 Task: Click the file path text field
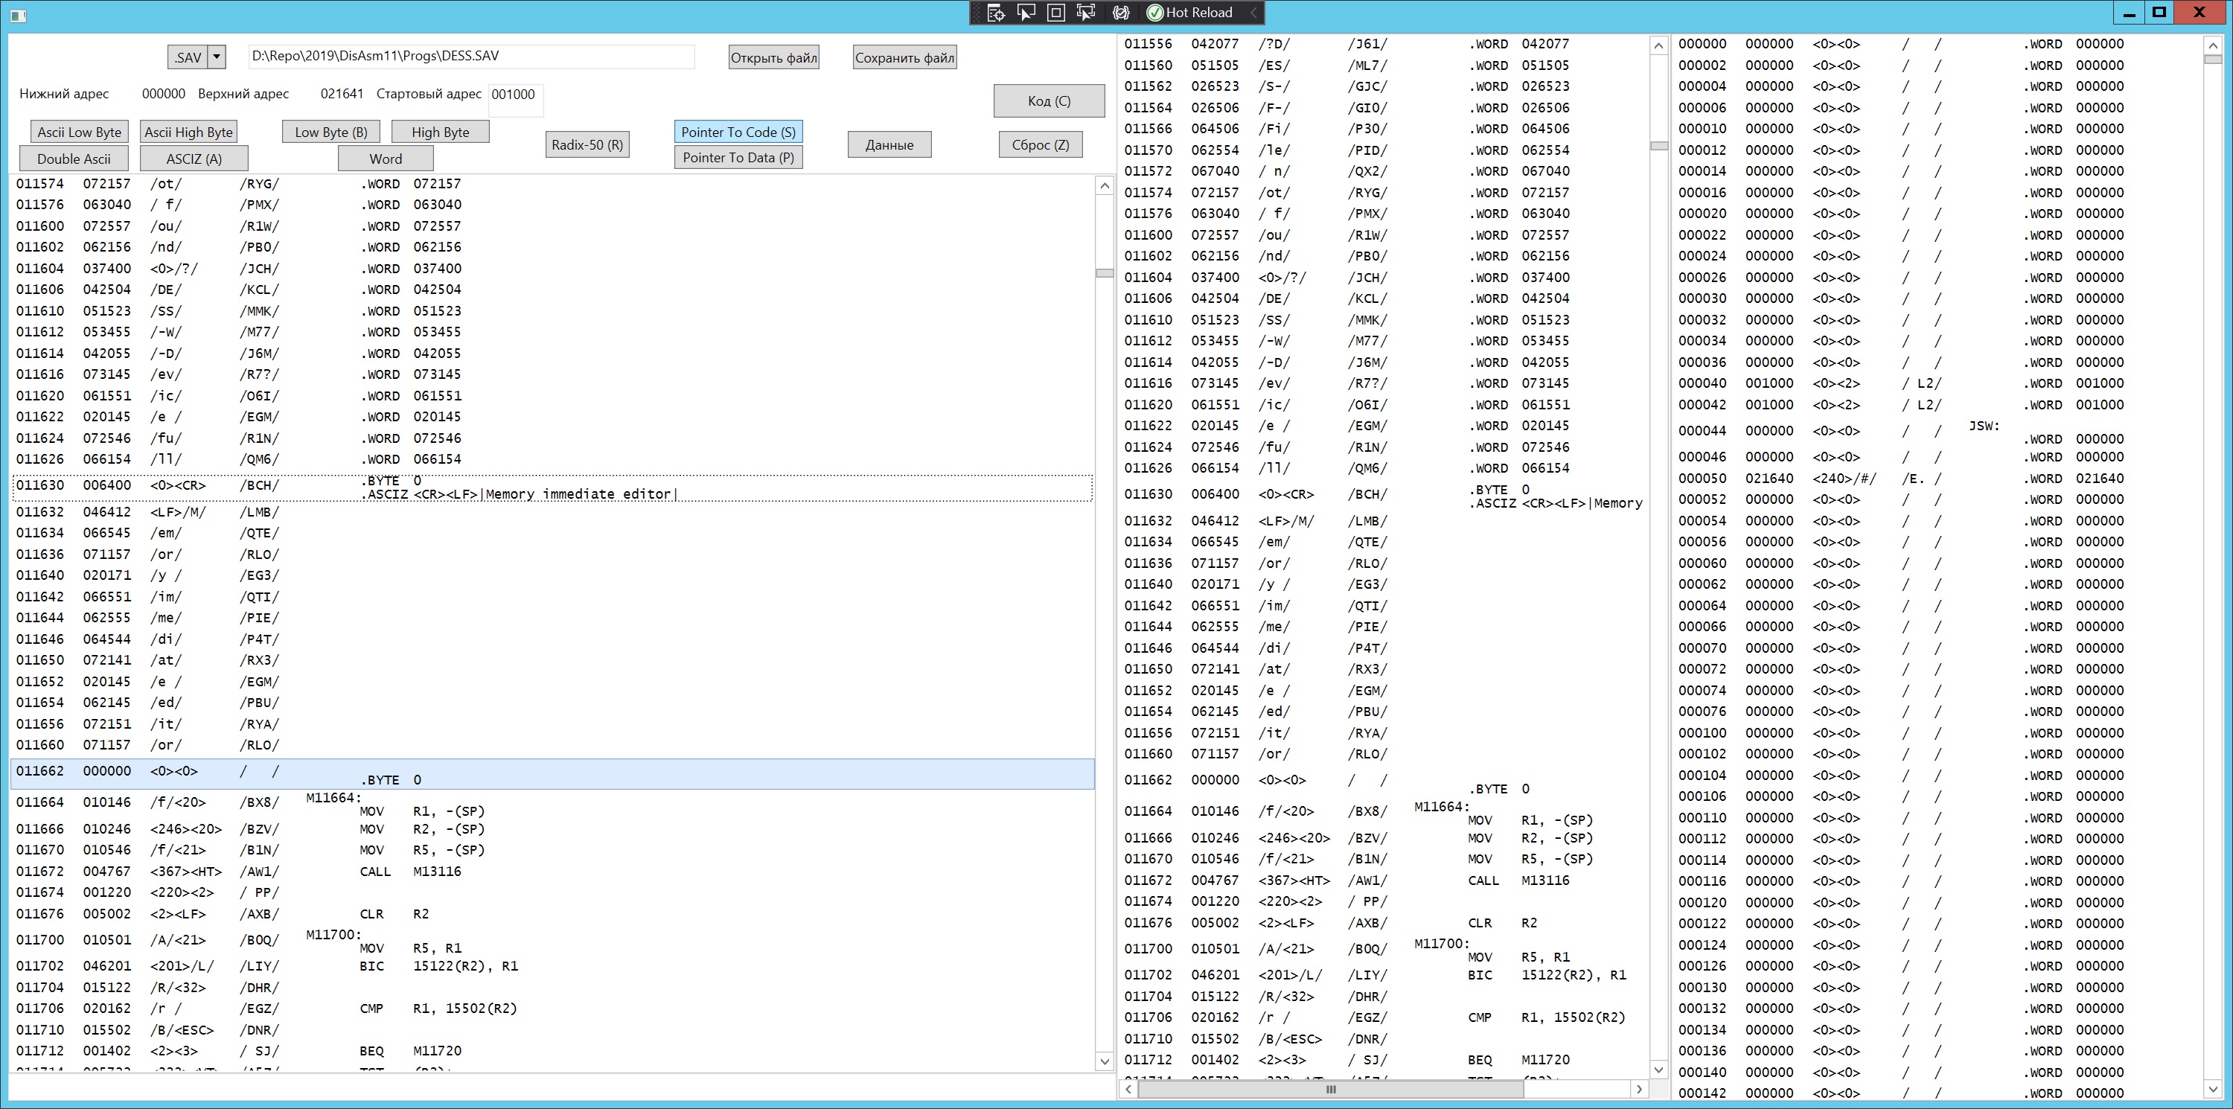click(470, 57)
